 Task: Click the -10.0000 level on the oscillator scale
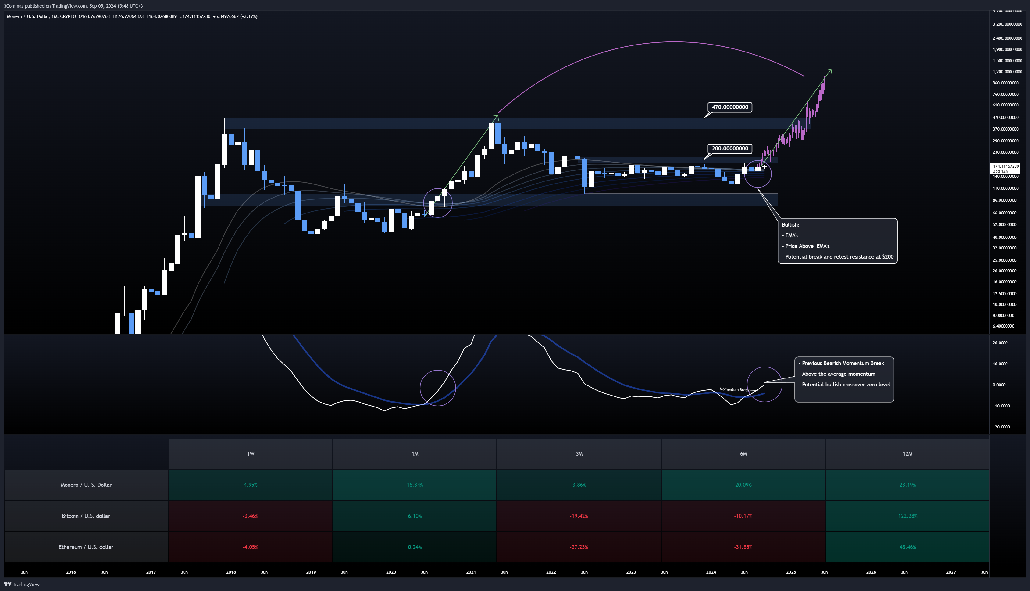point(1001,406)
